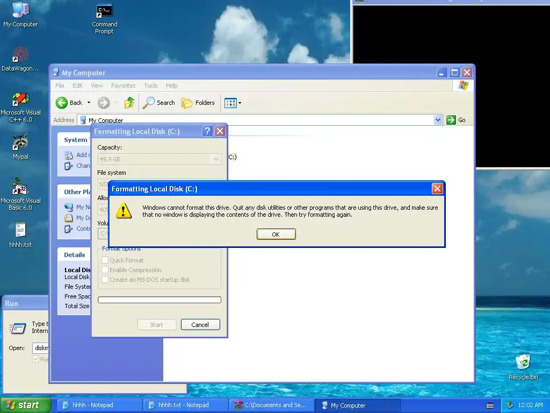Select Microsoft Visual C++ 6.0 icon
This screenshot has width=550, height=413.
click(20, 107)
